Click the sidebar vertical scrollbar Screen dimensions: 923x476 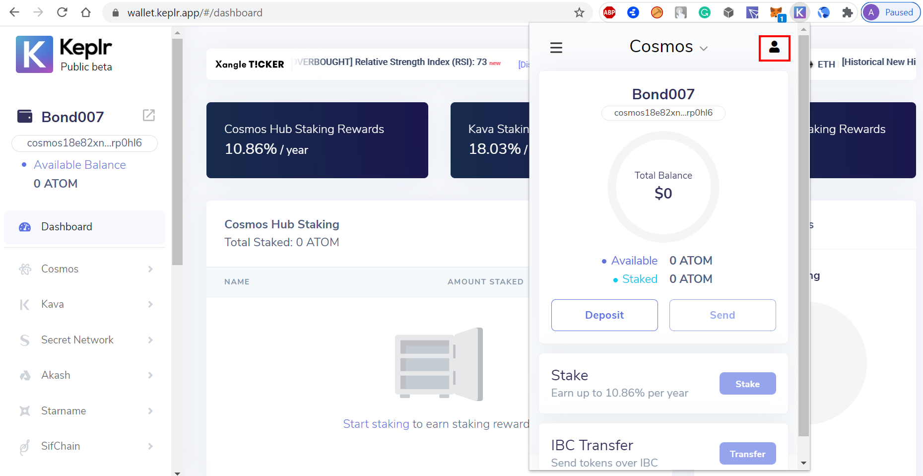177,152
